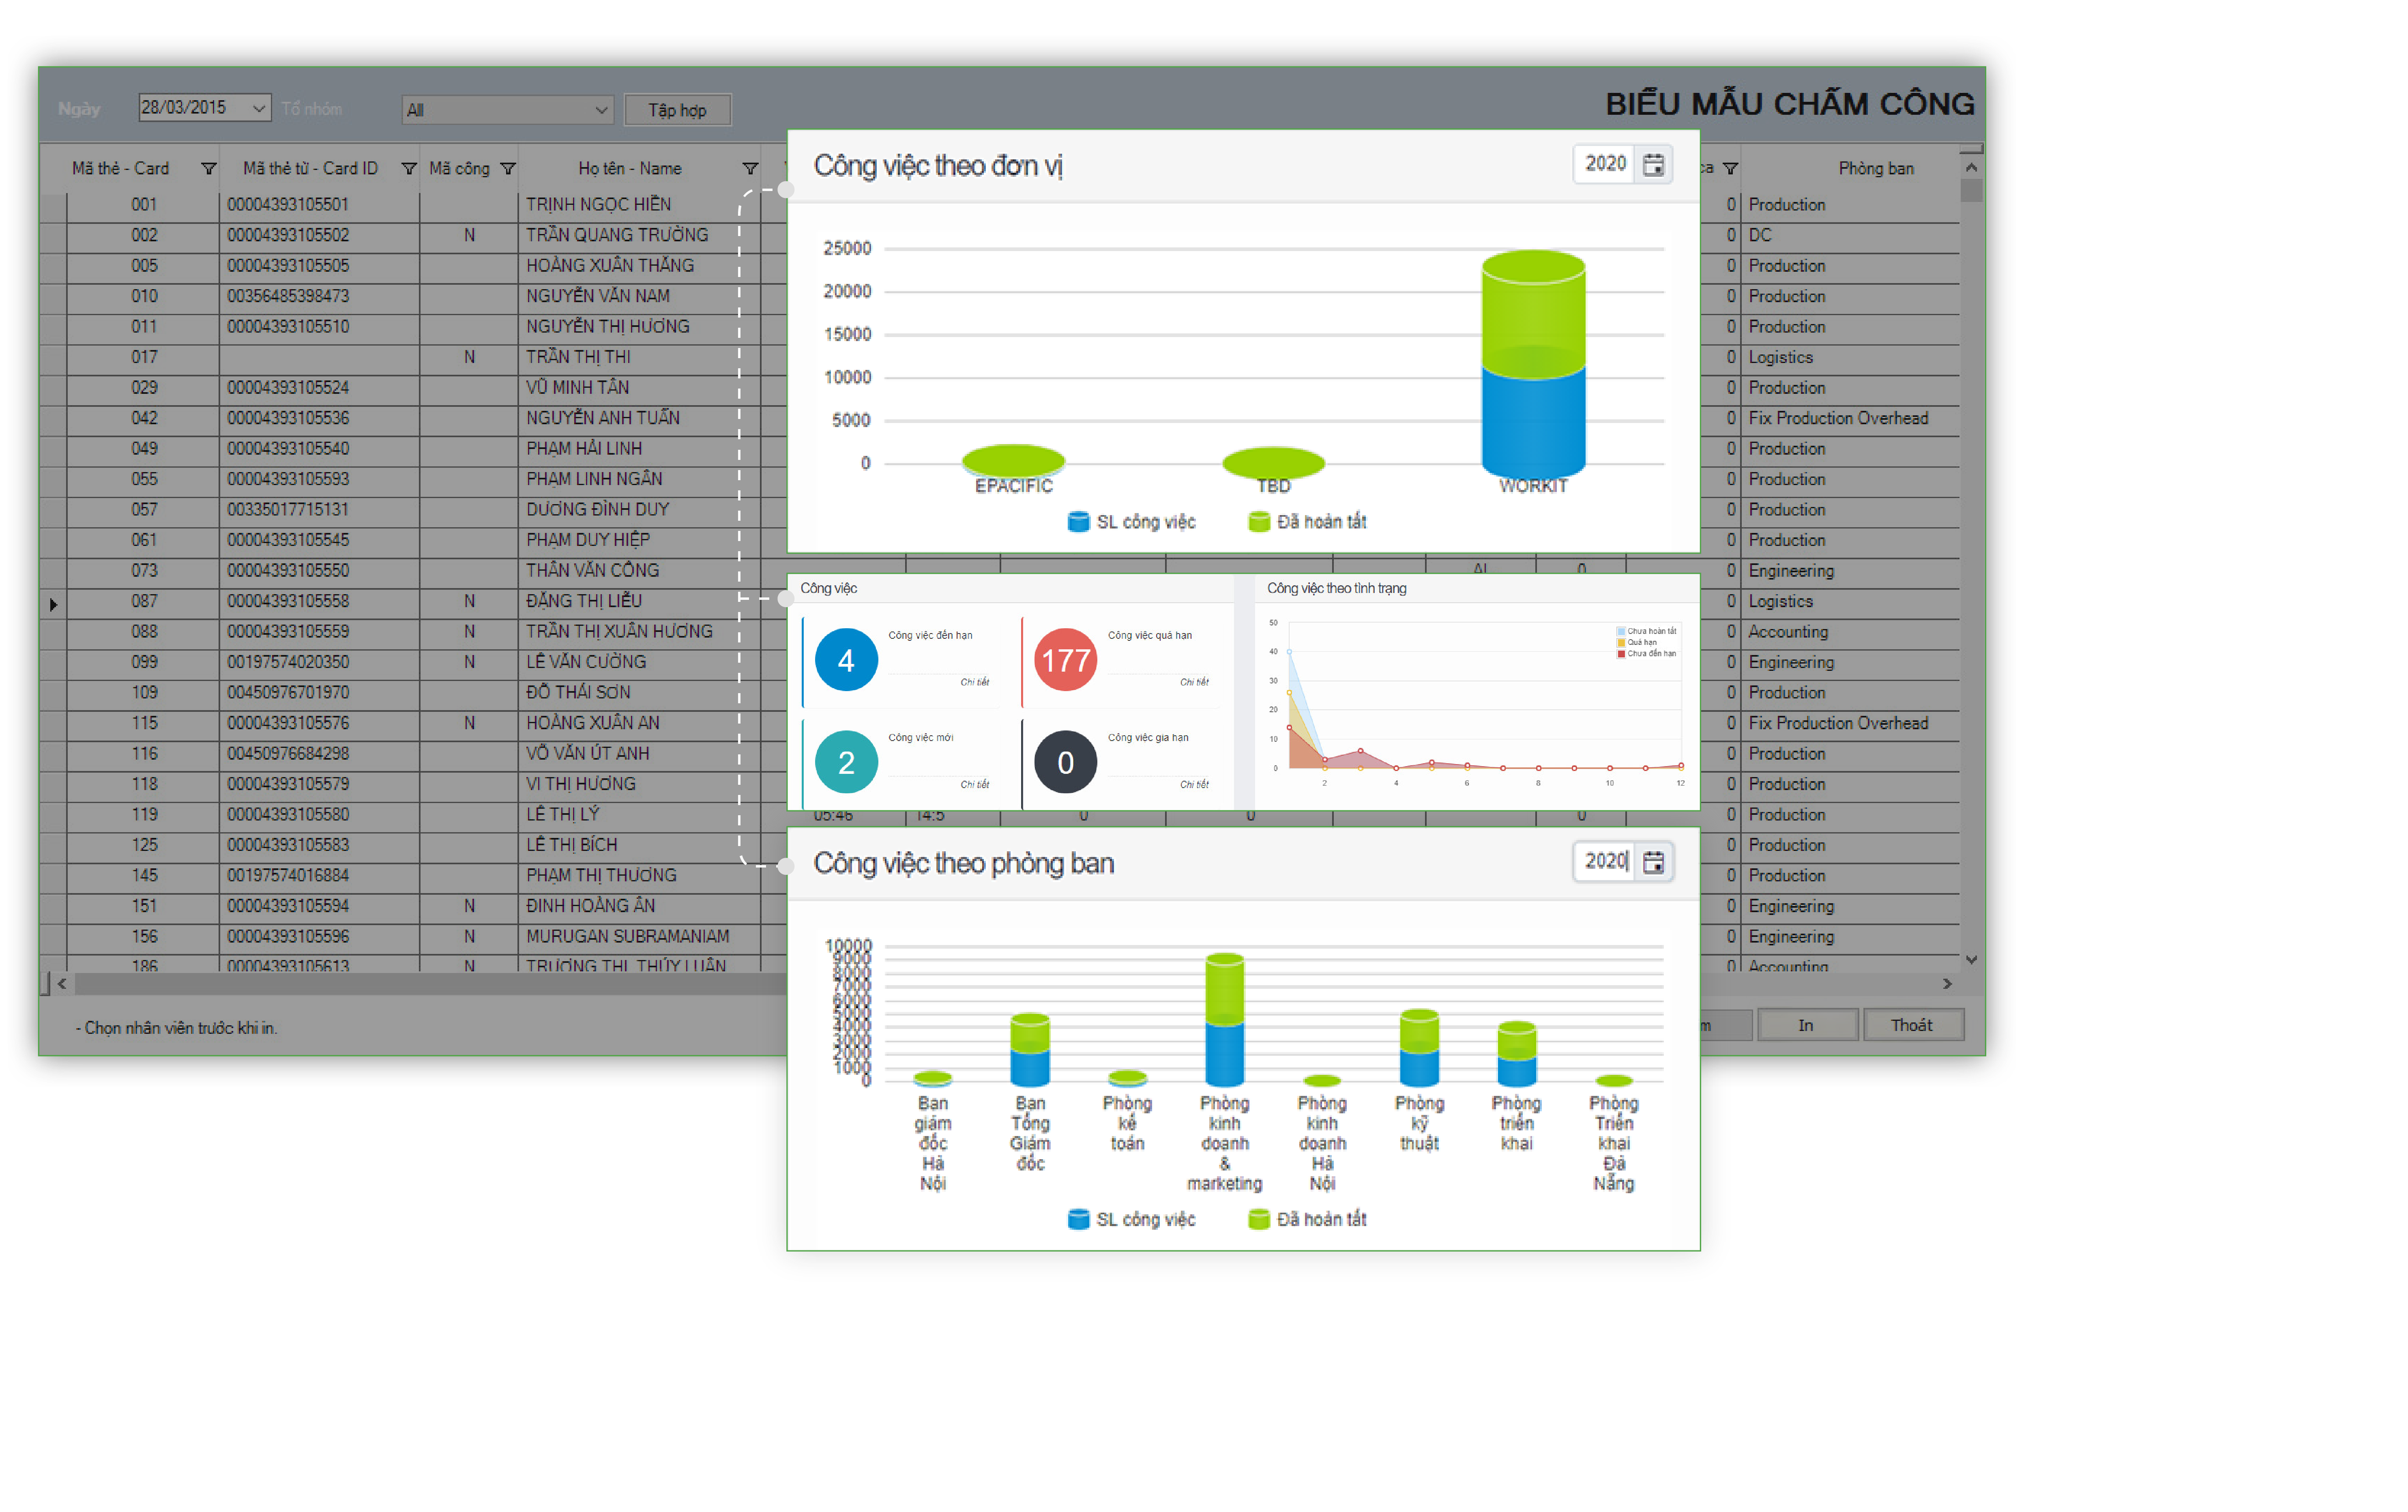Screen dimensions: 2408x1512
Task: Click Chưa đến hạn legend in status chart
Action: point(1646,654)
